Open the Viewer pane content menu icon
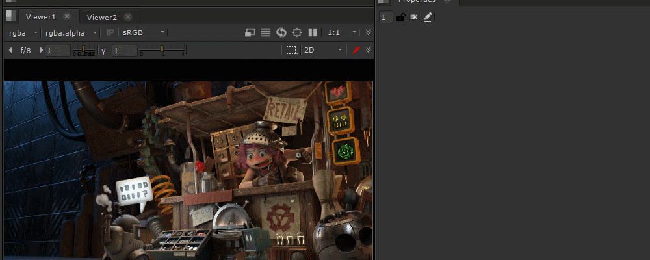The width and height of the screenshot is (650, 260). [x=11, y=16]
